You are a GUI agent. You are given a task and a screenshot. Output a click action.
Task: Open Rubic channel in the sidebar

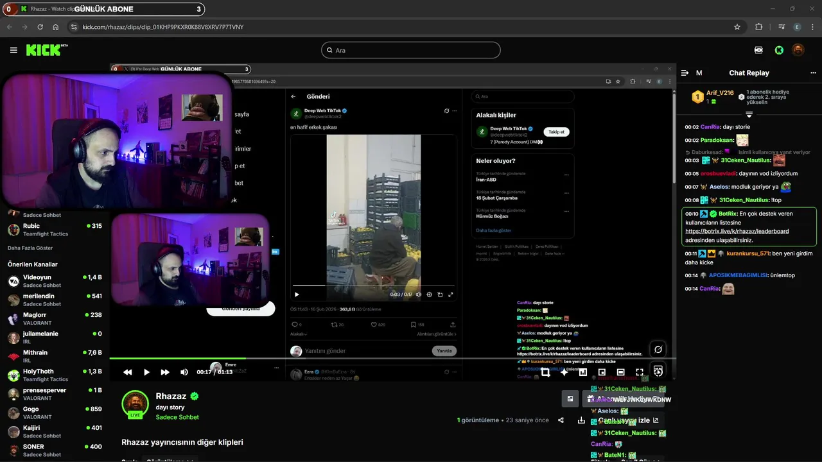(55, 230)
